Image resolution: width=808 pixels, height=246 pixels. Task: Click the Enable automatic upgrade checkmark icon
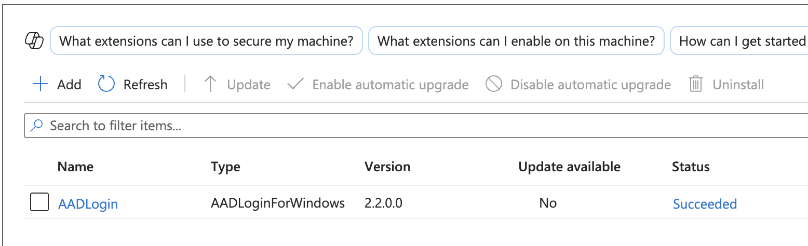[295, 84]
